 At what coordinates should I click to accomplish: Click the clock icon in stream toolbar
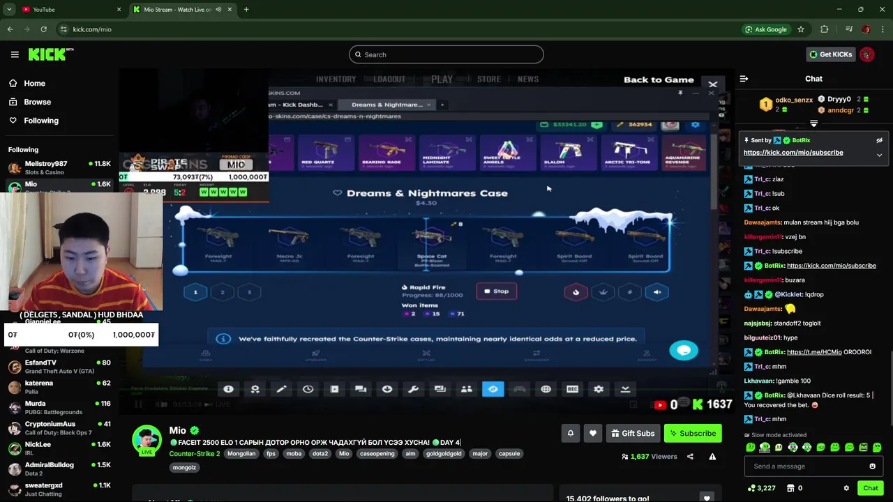click(x=308, y=389)
